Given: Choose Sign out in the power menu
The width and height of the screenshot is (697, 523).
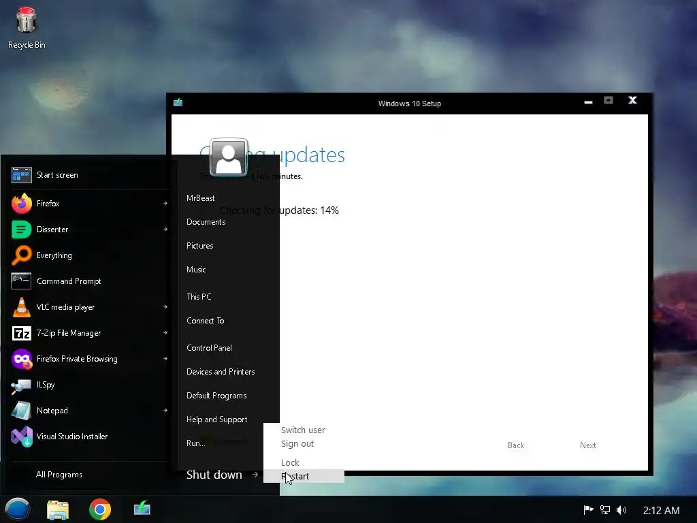Looking at the screenshot, I should point(297,444).
